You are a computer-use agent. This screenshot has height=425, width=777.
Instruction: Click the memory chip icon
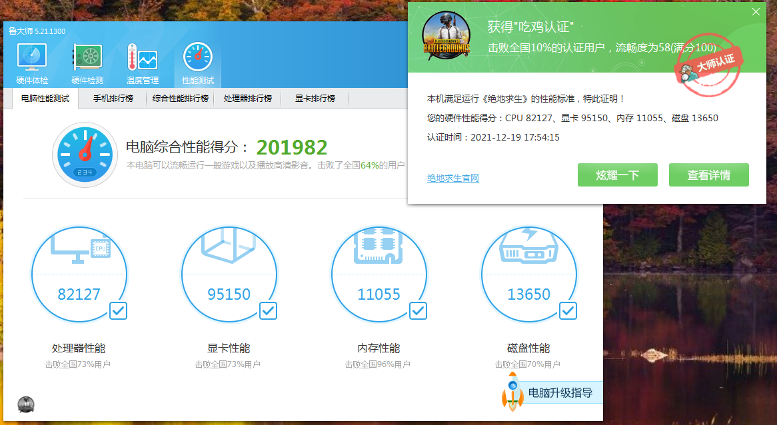(378, 245)
